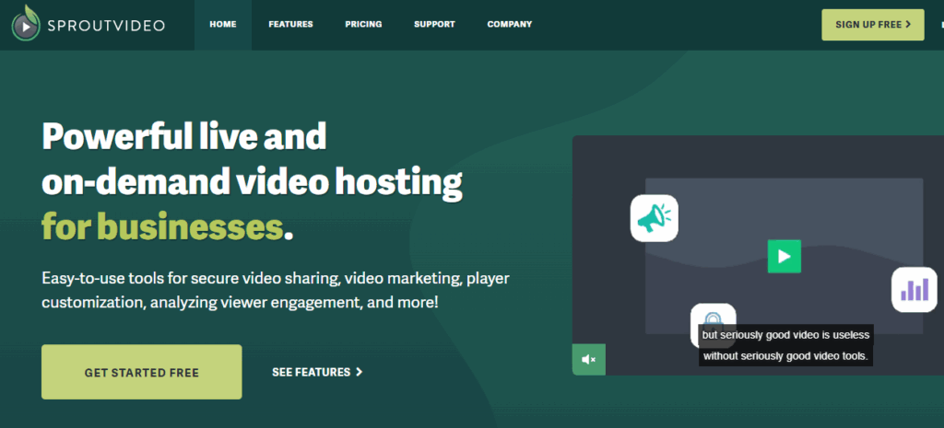Select Support in the navigation bar
Viewport: 944px width, 428px height.
point(434,25)
